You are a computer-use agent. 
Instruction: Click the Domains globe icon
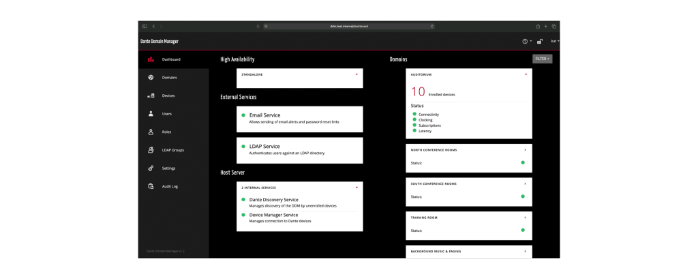click(x=151, y=77)
